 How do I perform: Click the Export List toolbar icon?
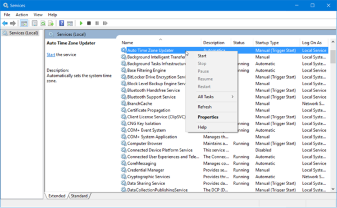[x=51, y=23]
